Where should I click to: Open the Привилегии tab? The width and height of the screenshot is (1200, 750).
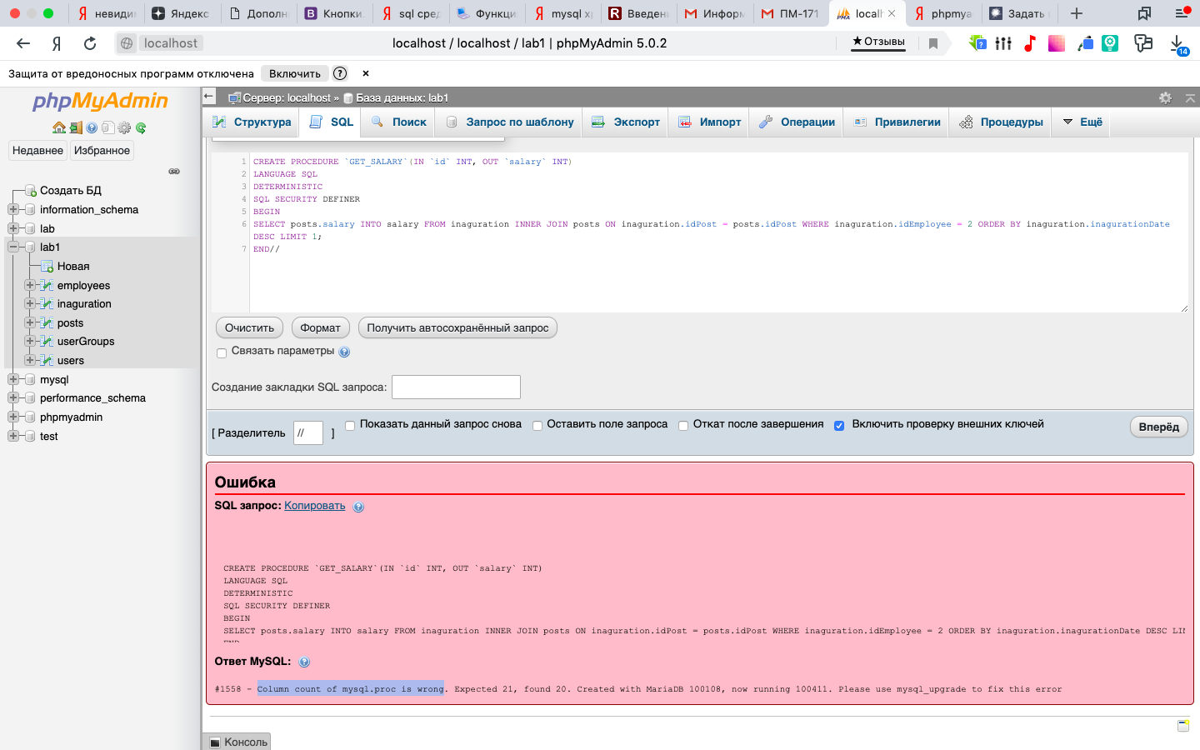[897, 122]
